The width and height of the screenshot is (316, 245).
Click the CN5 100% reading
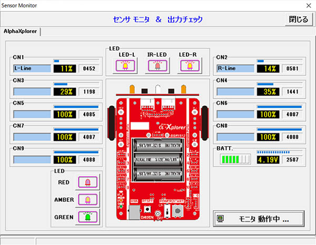pos(65,115)
